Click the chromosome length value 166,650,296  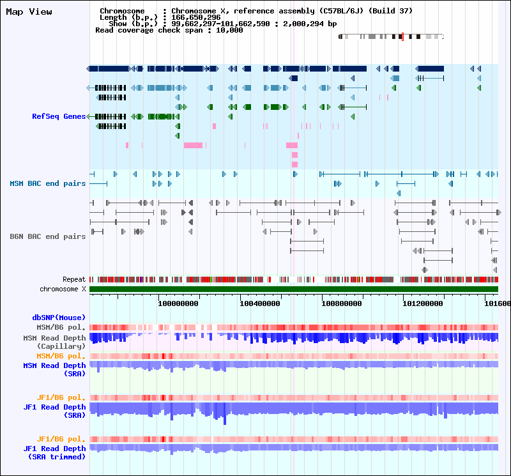(x=196, y=18)
